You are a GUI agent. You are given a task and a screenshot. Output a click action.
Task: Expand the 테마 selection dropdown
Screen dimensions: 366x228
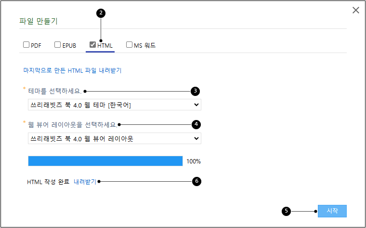click(115, 105)
